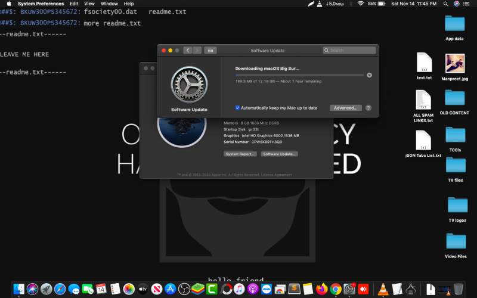Launch BlueStacks from the dock
Screen dimensions: 477x298
[x=198, y=289]
